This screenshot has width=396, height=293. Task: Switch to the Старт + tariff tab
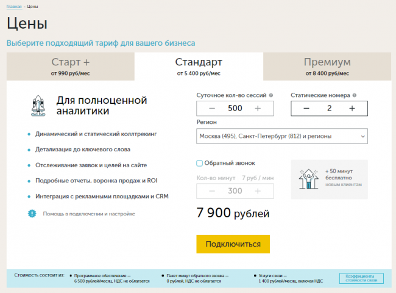pyautogui.click(x=71, y=66)
